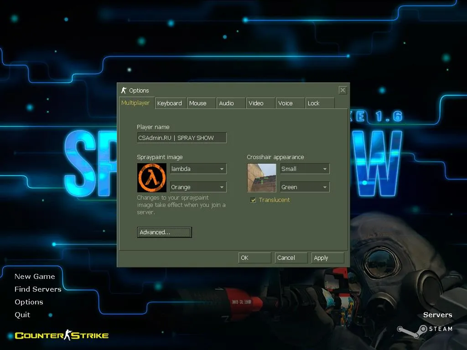Viewport: 467px width, 350px height.
Task: Open the Voice settings tab
Action: tap(290, 103)
